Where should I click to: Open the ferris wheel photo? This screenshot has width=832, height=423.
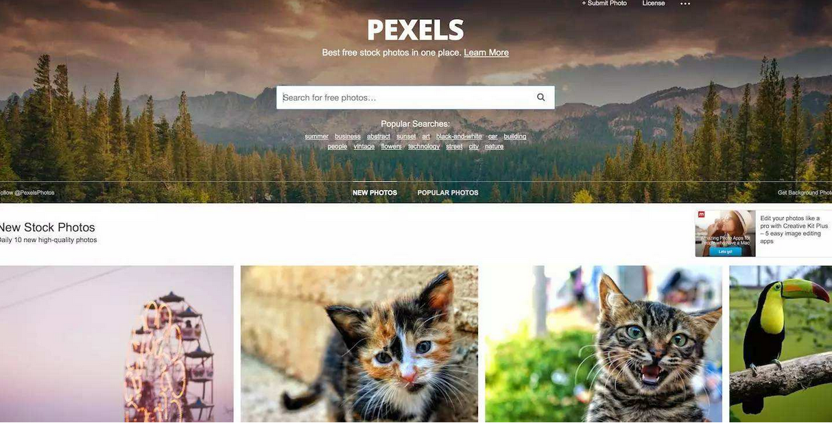[117, 344]
